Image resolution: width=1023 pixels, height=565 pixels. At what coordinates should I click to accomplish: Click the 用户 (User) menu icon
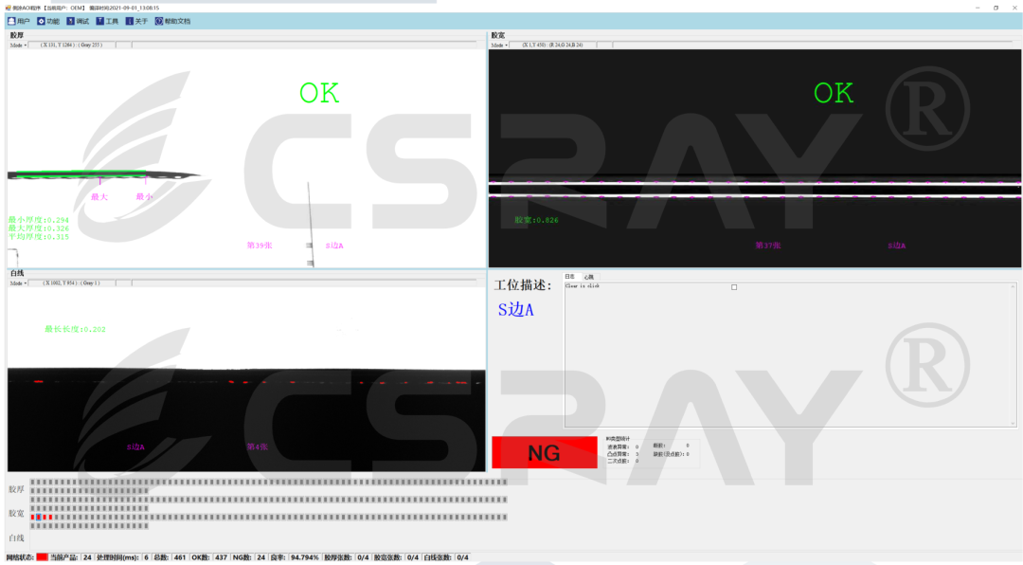pos(11,21)
